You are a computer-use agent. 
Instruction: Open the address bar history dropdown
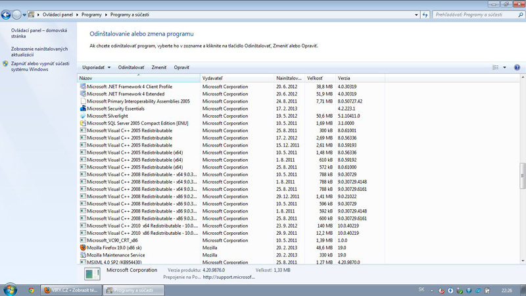coord(416,14)
